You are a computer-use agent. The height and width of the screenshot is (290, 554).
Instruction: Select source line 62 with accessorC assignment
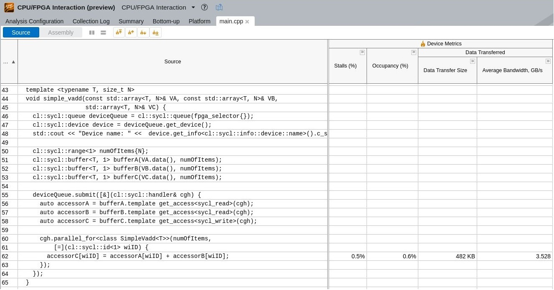click(138, 256)
